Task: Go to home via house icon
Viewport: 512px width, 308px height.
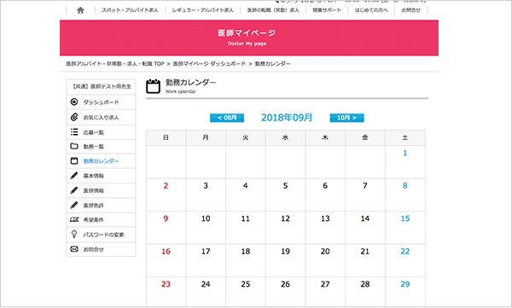Action: point(80,10)
